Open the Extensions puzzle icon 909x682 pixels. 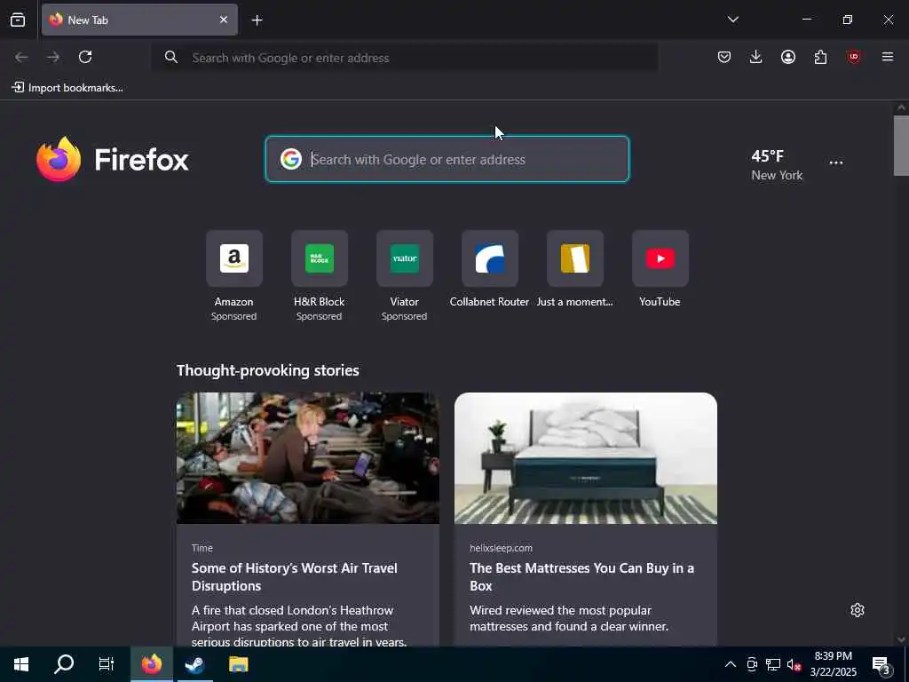820,57
